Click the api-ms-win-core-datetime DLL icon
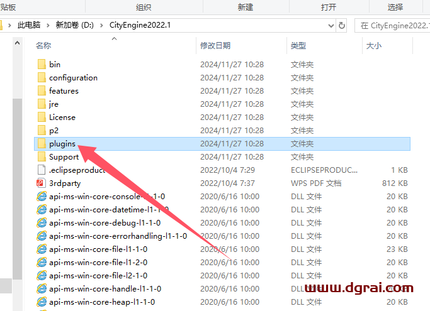The image size is (430, 311). pyautogui.click(x=42, y=209)
